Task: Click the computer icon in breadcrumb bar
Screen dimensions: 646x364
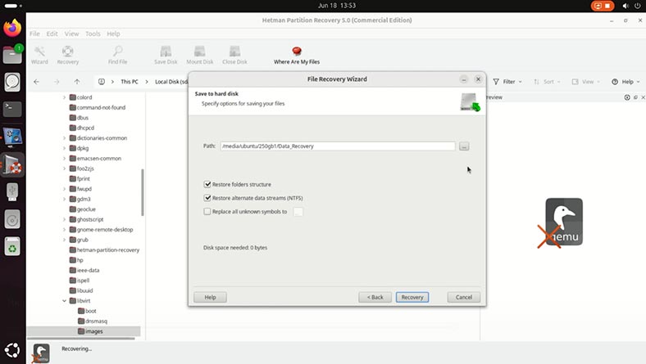Action: (x=102, y=82)
